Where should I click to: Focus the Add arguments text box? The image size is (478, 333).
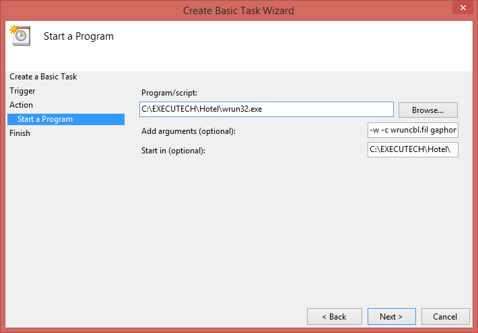coord(413,130)
